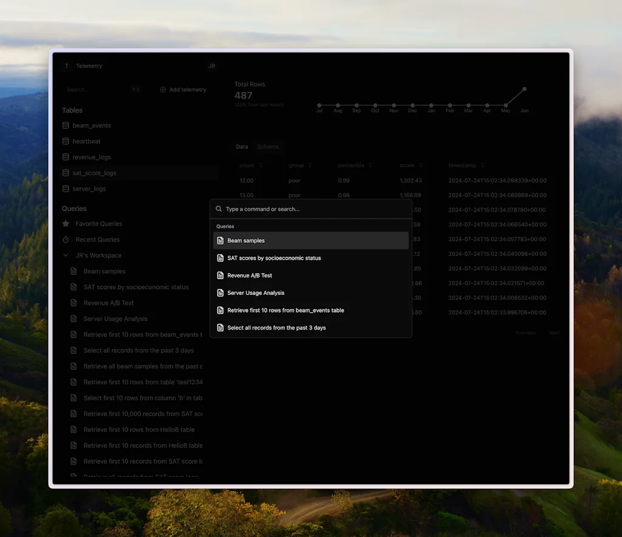Click the June point on the rows chart

[x=524, y=89]
